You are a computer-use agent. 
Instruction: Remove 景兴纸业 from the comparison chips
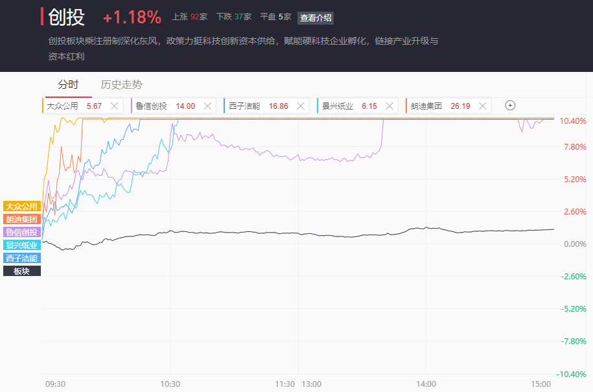tap(390, 106)
